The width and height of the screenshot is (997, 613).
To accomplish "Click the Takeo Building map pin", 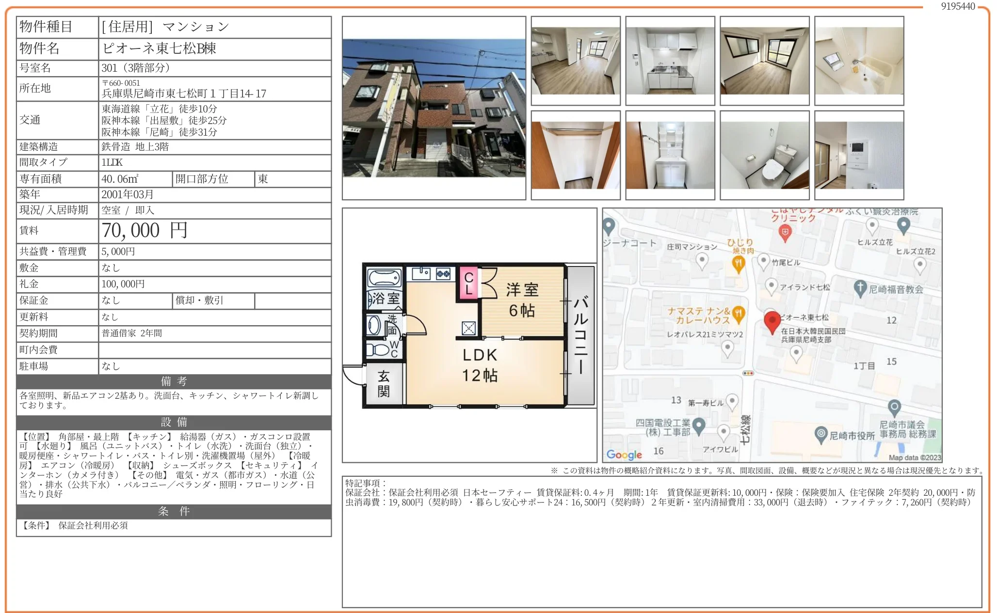I will coord(764,261).
